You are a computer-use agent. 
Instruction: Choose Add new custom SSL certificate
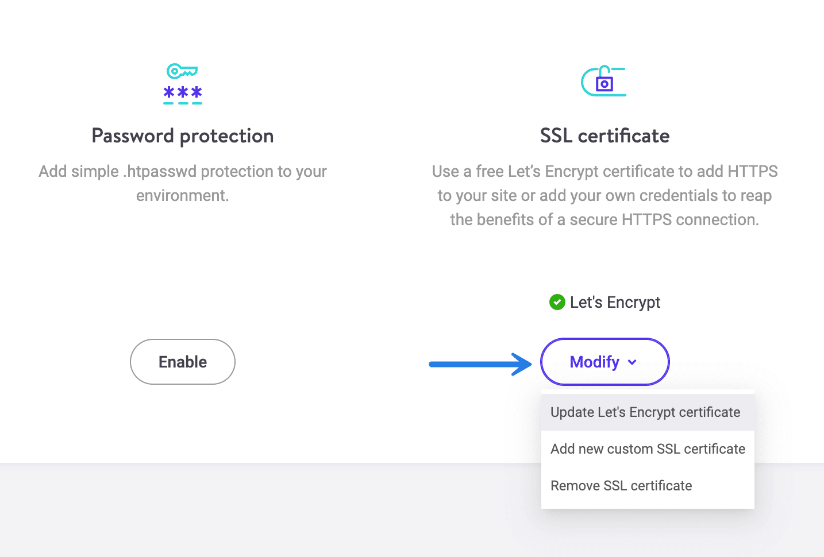647,448
